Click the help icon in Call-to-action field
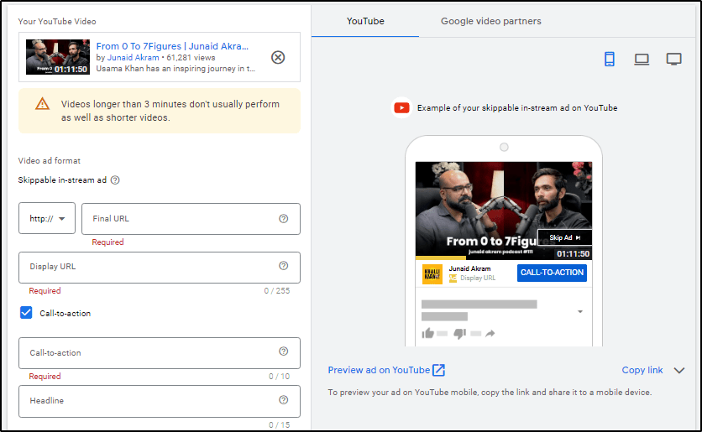The height and width of the screenshot is (432, 702). (x=283, y=351)
